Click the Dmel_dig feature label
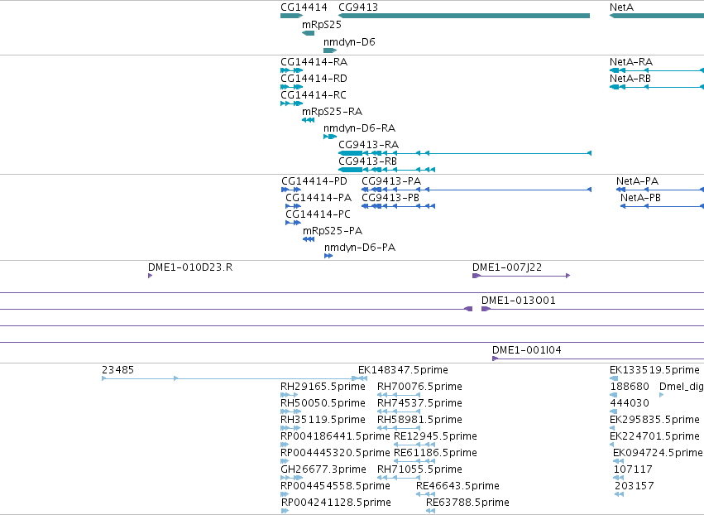The image size is (704, 515). coord(681,387)
